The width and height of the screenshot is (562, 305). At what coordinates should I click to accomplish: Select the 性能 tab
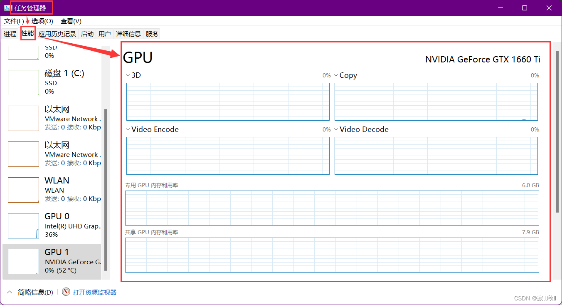coord(28,33)
